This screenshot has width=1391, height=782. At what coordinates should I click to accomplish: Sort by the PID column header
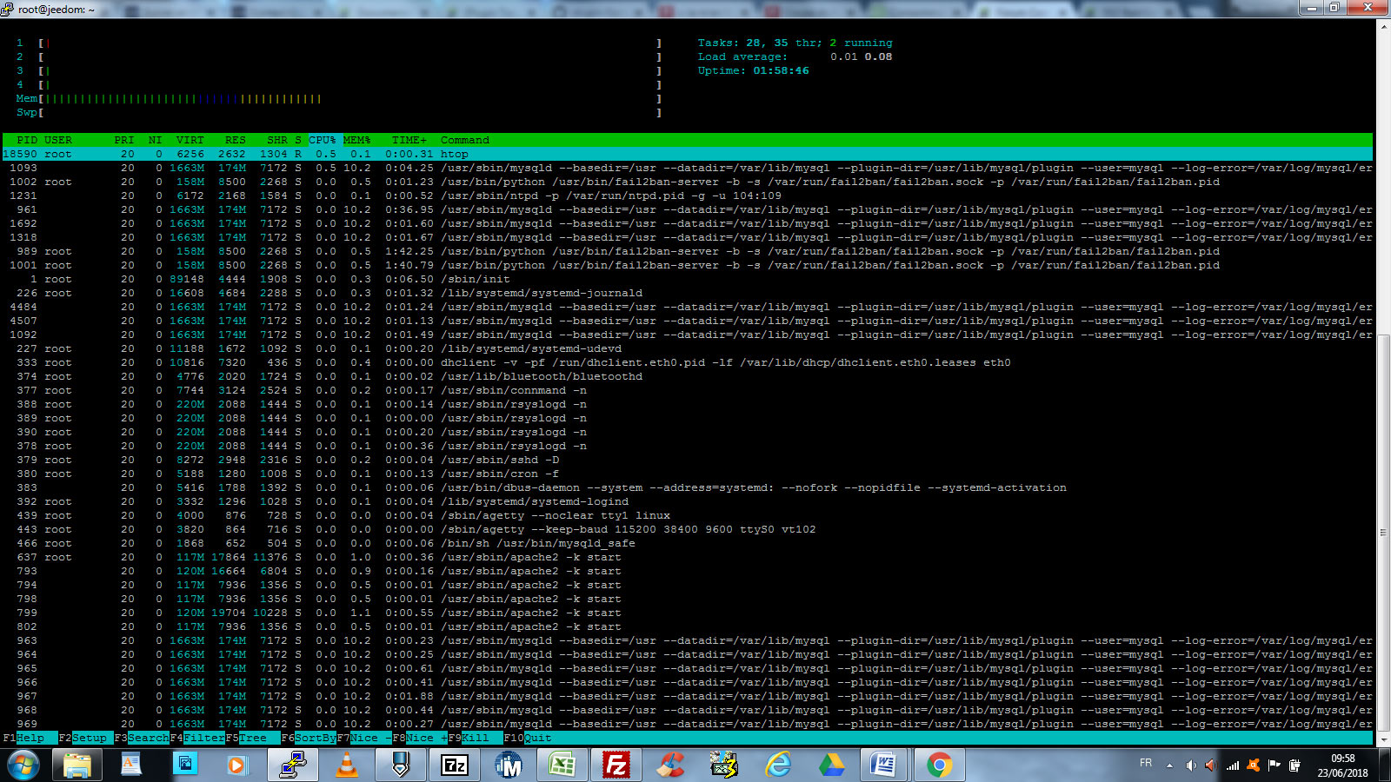pos(27,140)
